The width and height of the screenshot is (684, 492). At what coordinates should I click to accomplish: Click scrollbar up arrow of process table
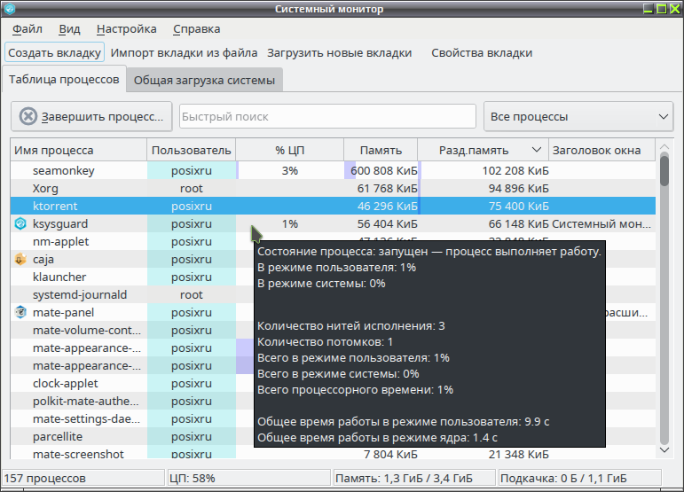664,146
